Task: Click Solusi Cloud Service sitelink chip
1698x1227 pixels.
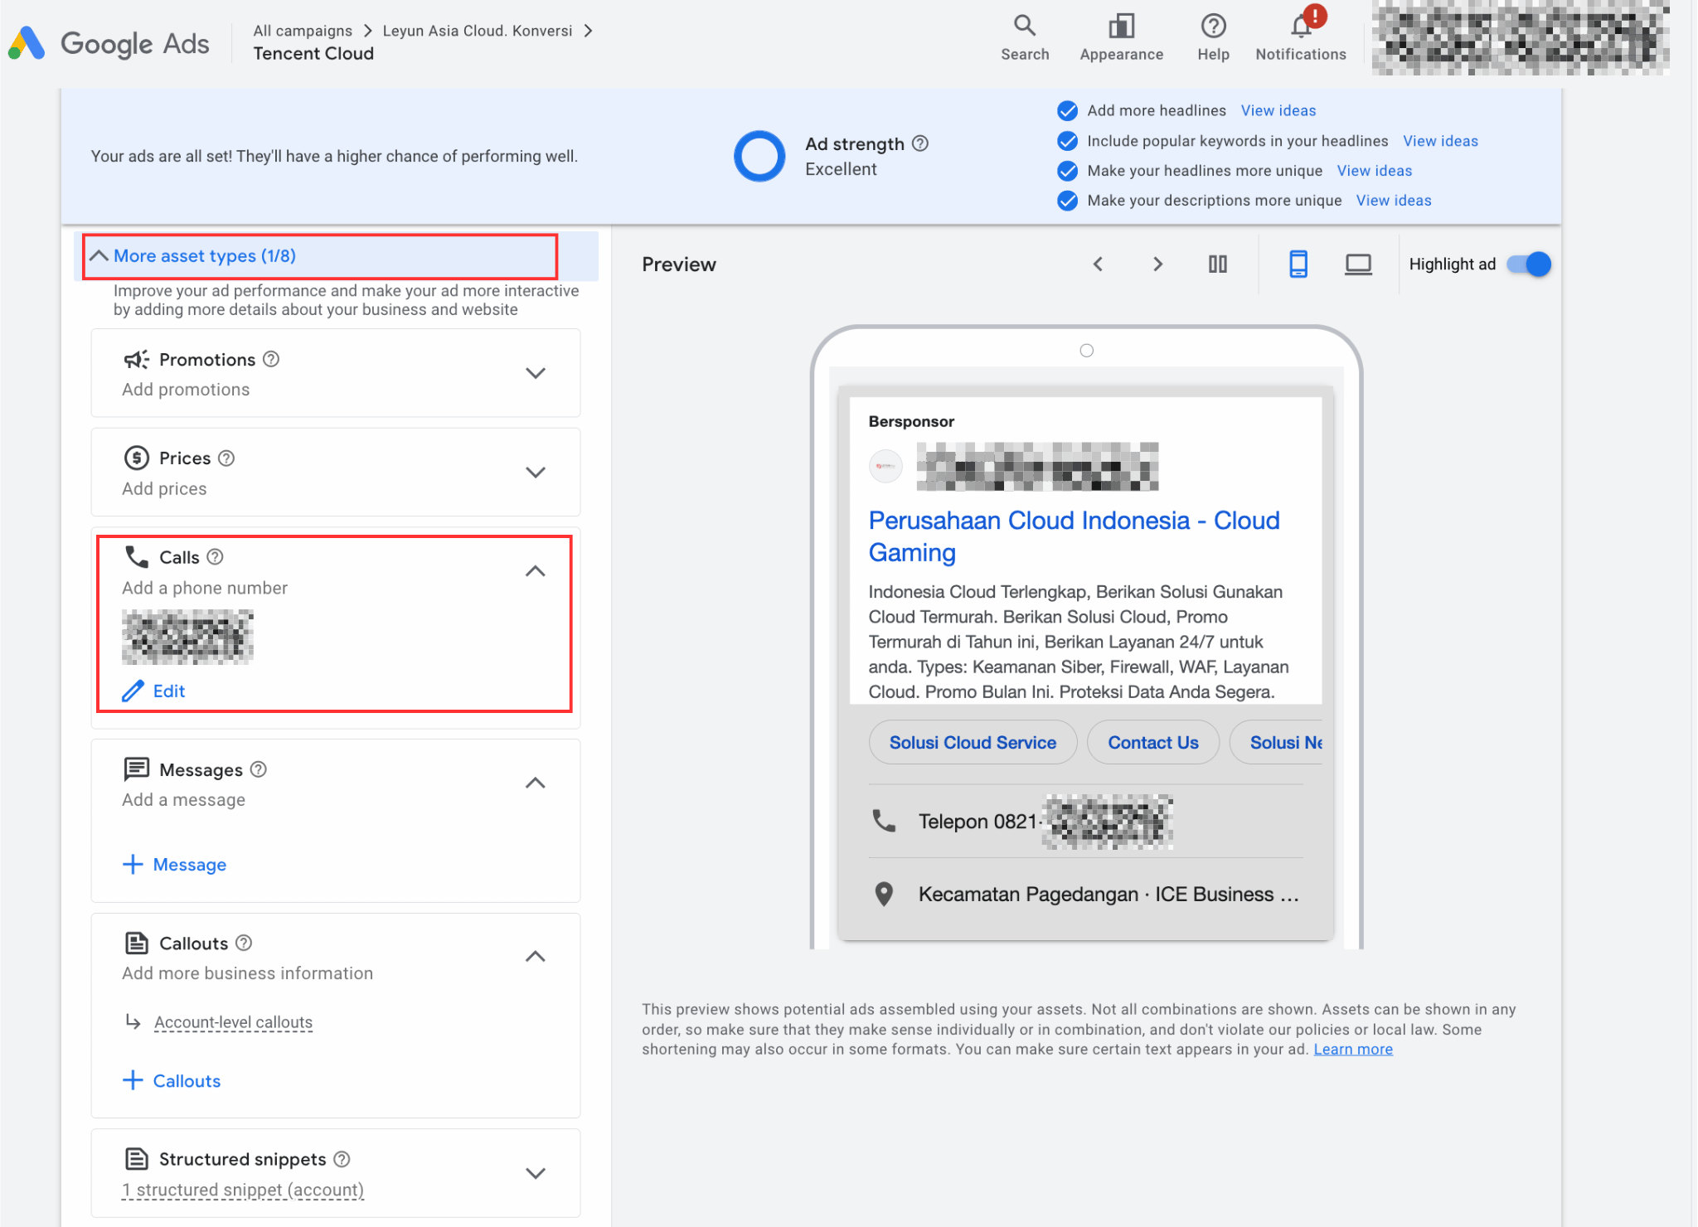Action: (x=973, y=743)
